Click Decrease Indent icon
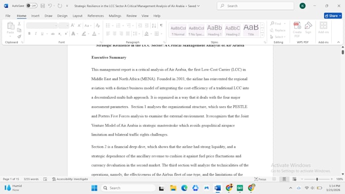Screen dimensions: 345x194 click(140, 25)
